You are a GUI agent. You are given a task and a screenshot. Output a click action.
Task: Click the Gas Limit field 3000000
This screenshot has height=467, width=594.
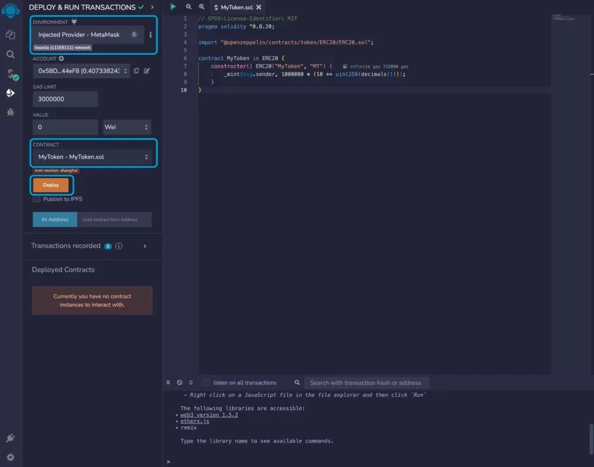tap(65, 98)
